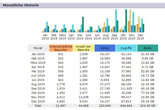Click the Monatliche Historie section title
165x110 pixels.
point(21,5)
